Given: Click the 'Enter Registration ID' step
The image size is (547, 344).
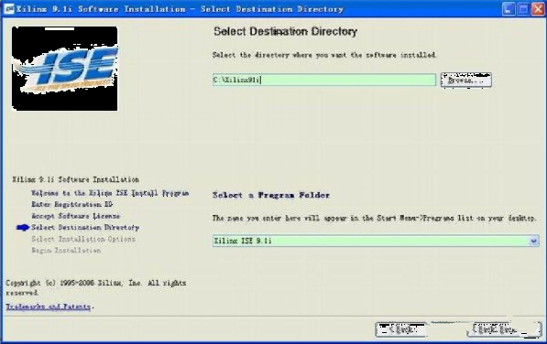Looking at the screenshot, I should pos(71,204).
